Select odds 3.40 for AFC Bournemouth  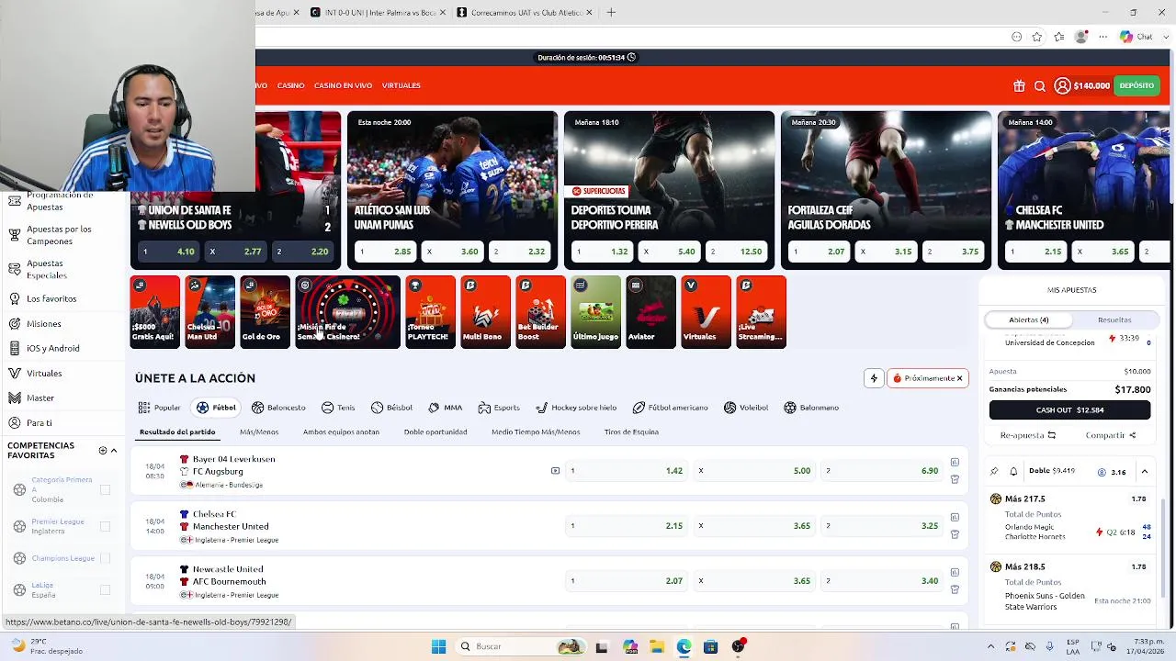(x=881, y=581)
